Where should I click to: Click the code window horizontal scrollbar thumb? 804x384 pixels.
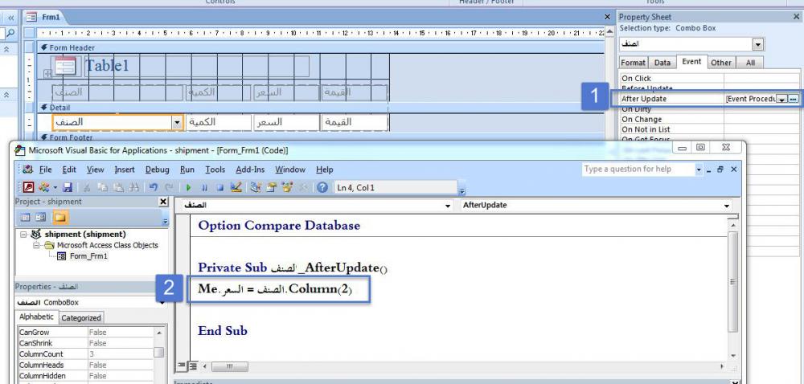point(230,366)
